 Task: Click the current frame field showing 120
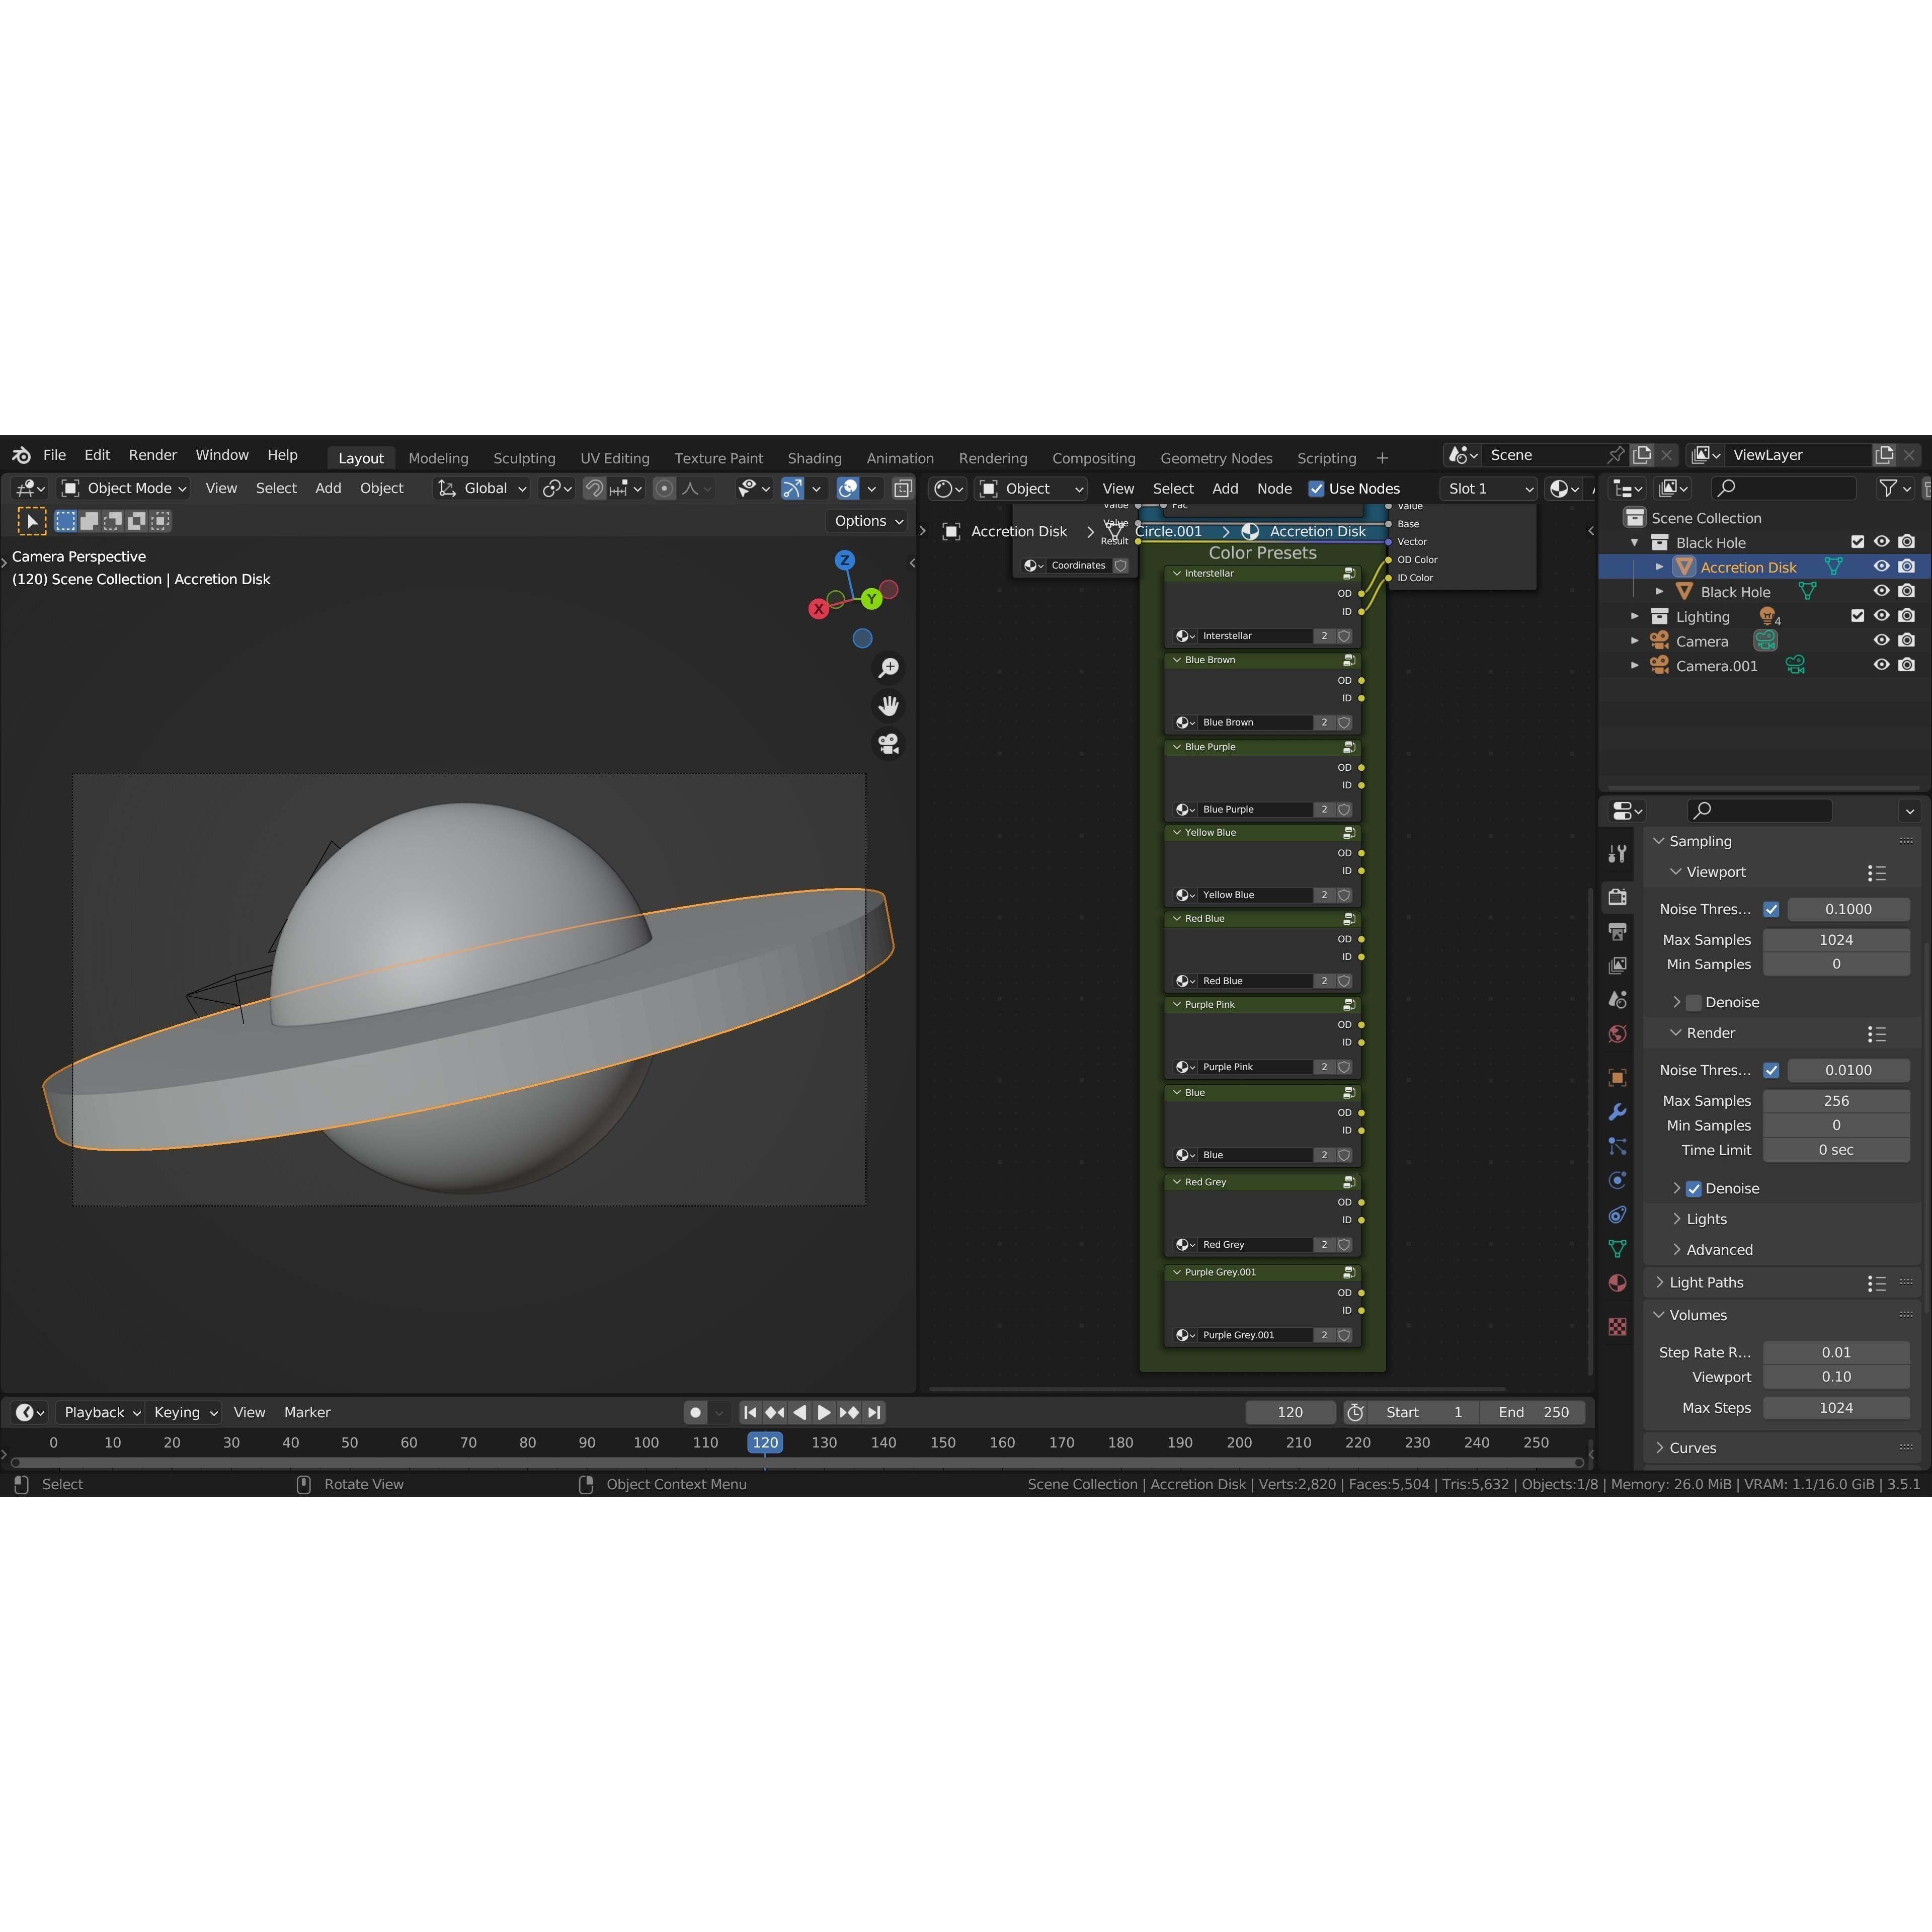click(1290, 1412)
